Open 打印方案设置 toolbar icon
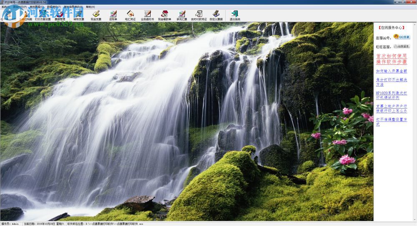The height and width of the screenshot is (226, 417). (x=43, y=15)
